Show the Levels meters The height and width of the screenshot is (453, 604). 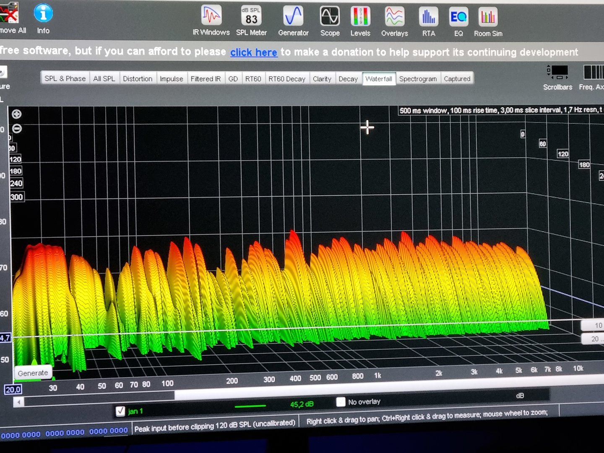point(360,17)
